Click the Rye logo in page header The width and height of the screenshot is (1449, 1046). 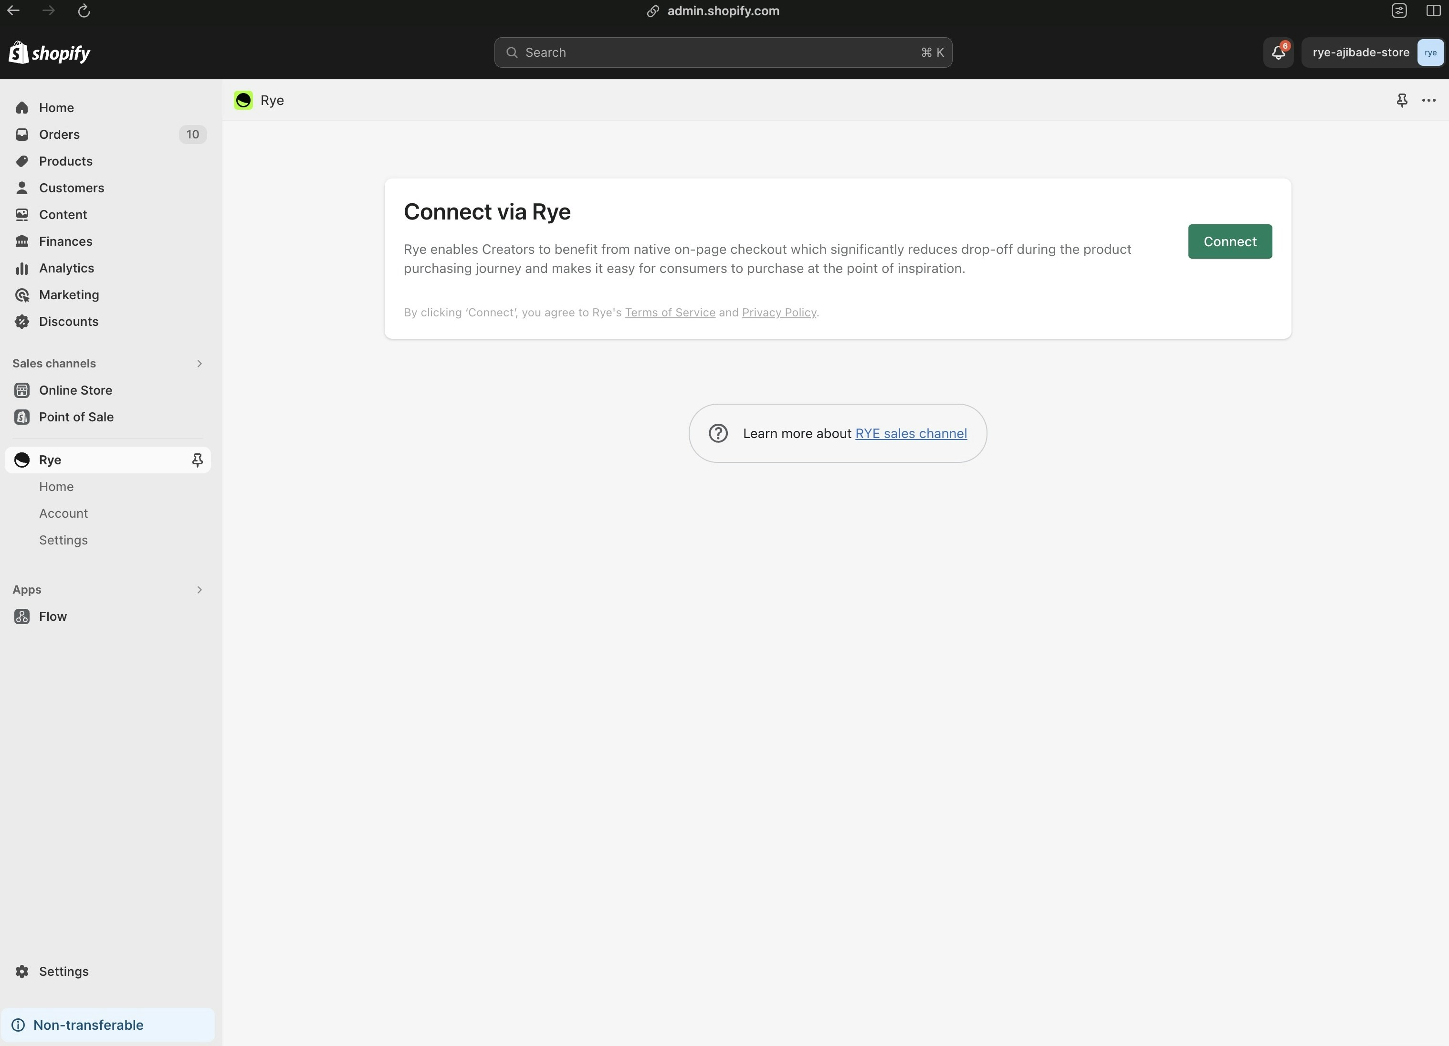tap(243, 100)
